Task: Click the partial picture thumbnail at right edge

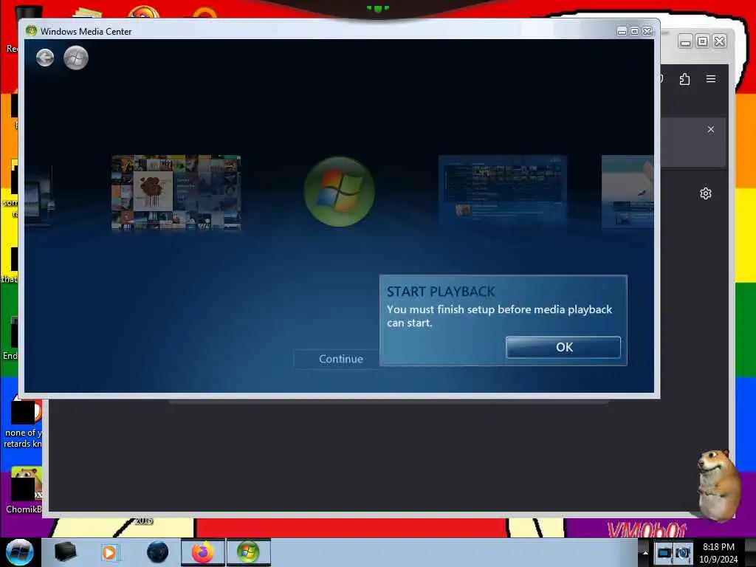Action: (x=628, y=191)
